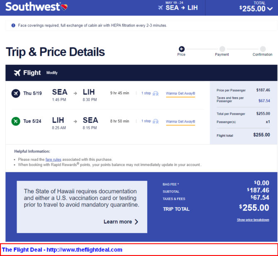This screenshot has width=278, height=256.
Task: Select the Payment step circle
Action: (x=222, y=49)
